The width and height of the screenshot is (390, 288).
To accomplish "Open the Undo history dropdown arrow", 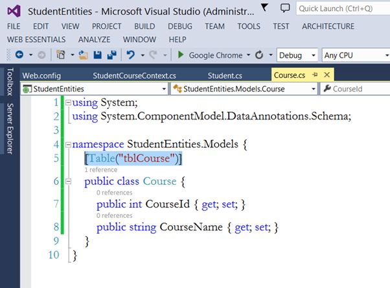I will click(x=143, y=55).
